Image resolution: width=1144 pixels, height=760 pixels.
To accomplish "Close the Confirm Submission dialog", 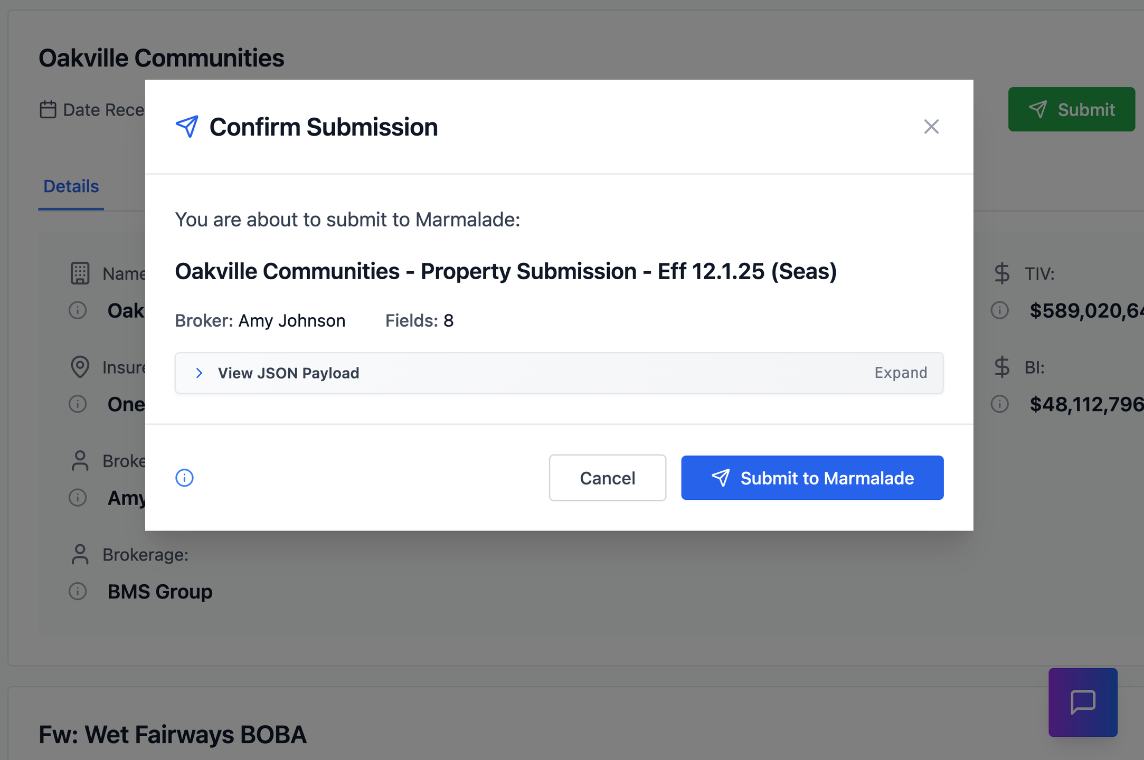I will [931, 127].
